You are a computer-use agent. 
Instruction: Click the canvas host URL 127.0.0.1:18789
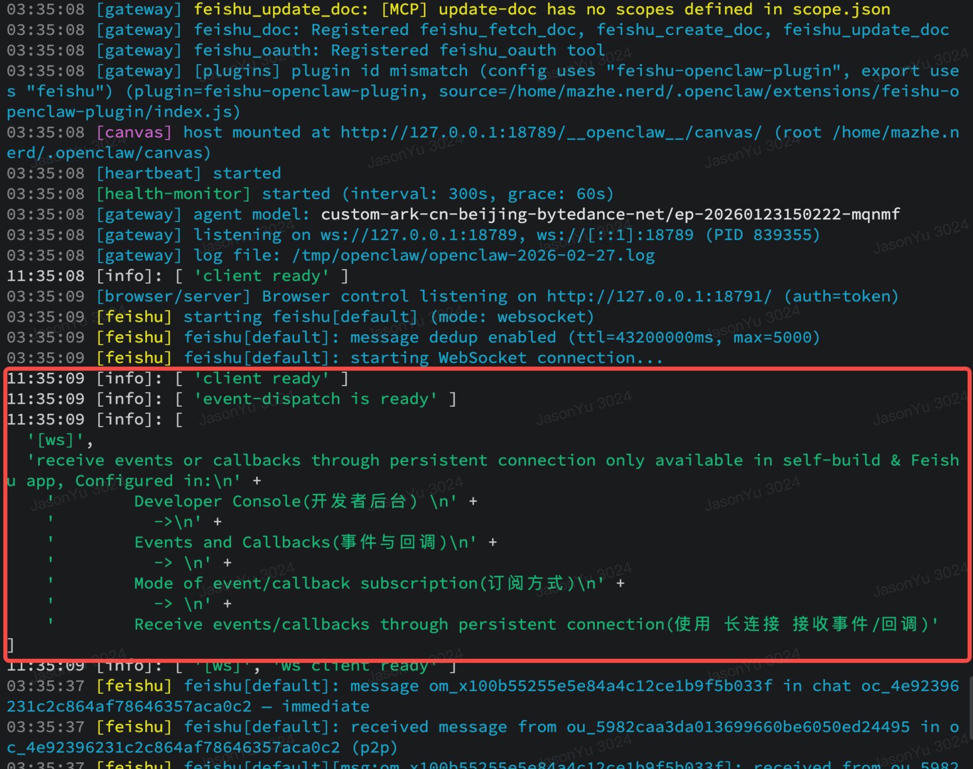[551, 132]
